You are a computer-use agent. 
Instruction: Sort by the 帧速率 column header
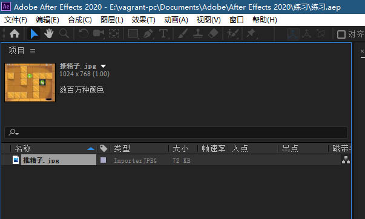(214, 148)
